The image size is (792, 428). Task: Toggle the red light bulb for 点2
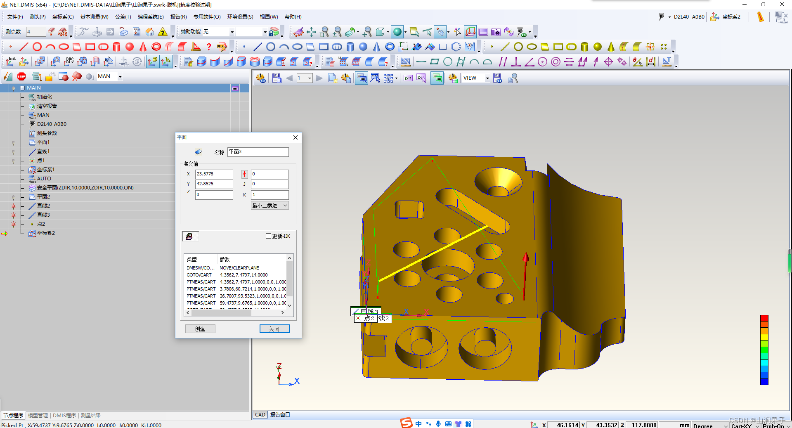pos(13,225)
